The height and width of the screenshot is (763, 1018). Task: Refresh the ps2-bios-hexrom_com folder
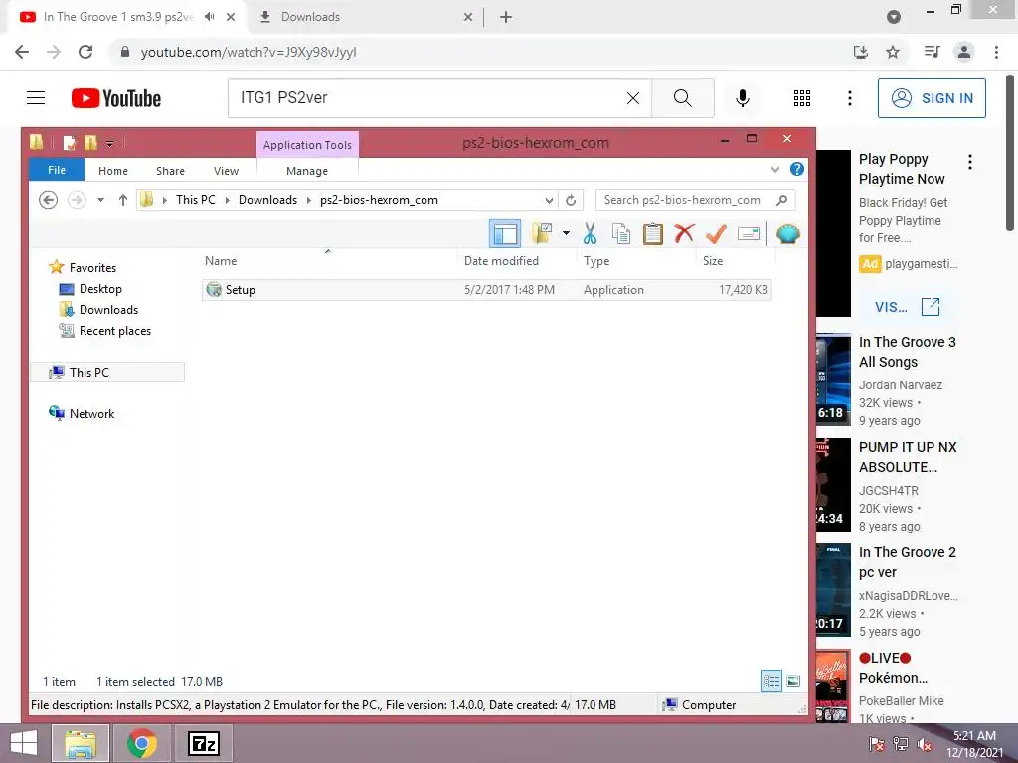(x=571, y=200)
